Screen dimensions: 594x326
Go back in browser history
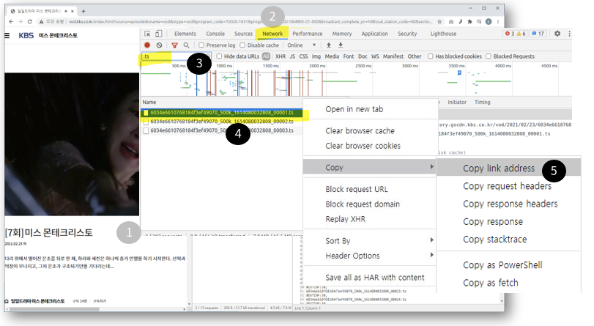(x=11, y=21)
